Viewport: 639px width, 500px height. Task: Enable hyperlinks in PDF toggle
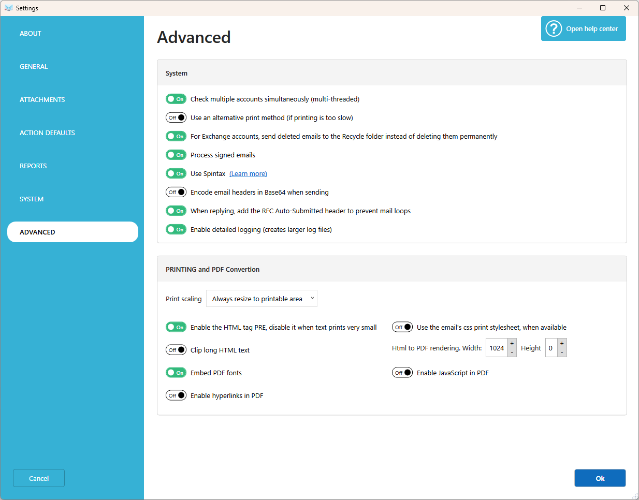point(176,395)
